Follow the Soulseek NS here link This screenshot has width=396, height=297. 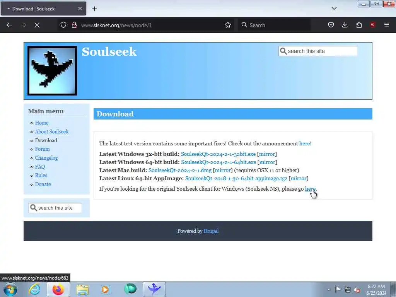tap(310, 189)
